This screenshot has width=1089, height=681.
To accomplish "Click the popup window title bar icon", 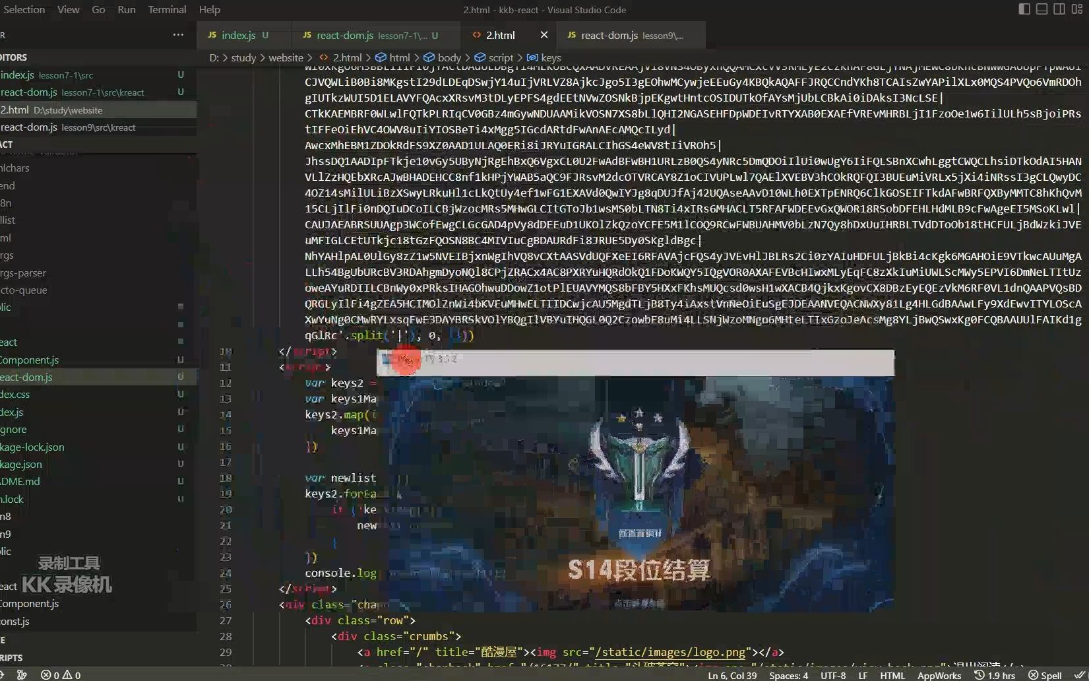I will (387, 358).
